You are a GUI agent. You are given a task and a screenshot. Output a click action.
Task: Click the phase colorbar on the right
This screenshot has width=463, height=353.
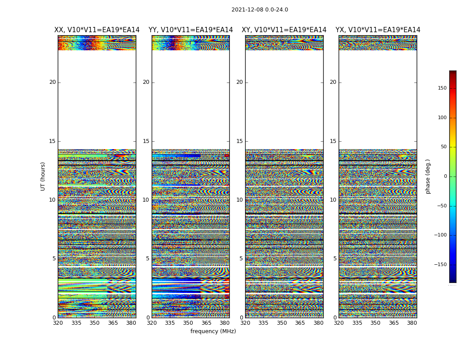[452, 176]
